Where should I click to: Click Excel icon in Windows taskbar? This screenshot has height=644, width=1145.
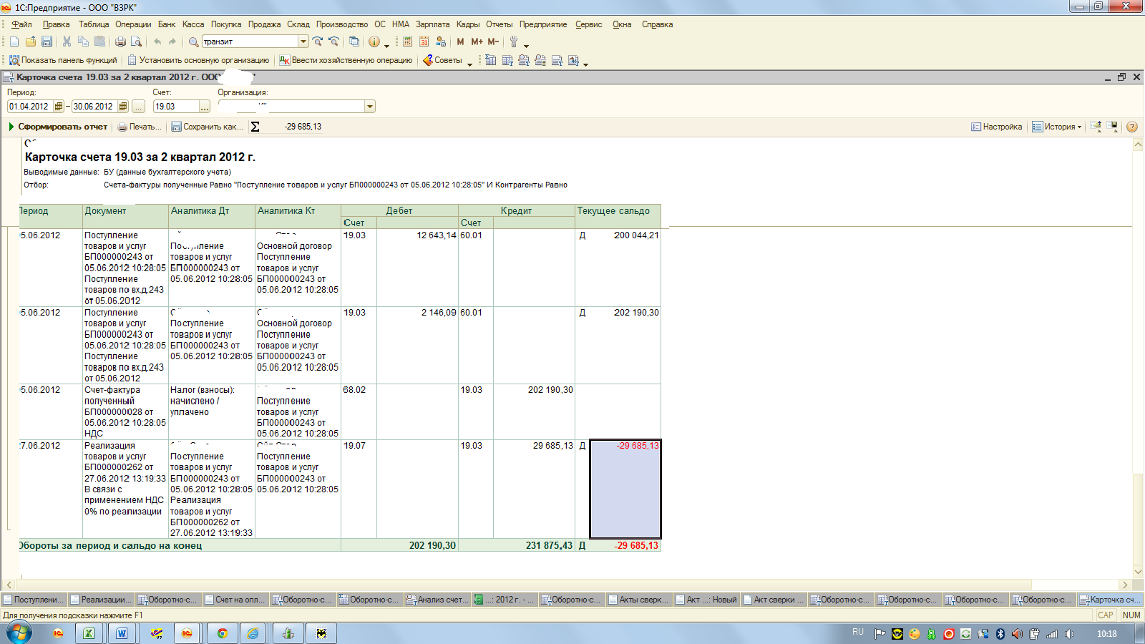tap(89, 633)
